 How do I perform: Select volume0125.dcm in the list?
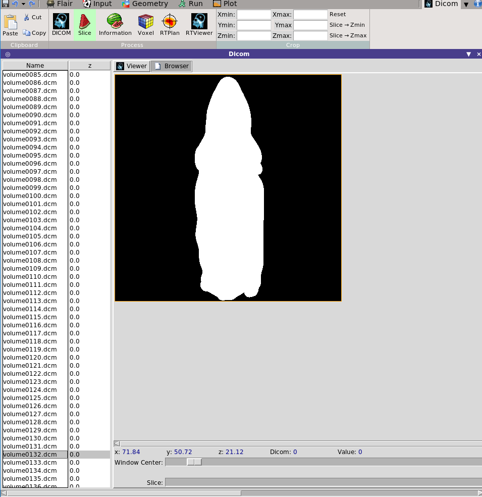(x=35, y=398)
